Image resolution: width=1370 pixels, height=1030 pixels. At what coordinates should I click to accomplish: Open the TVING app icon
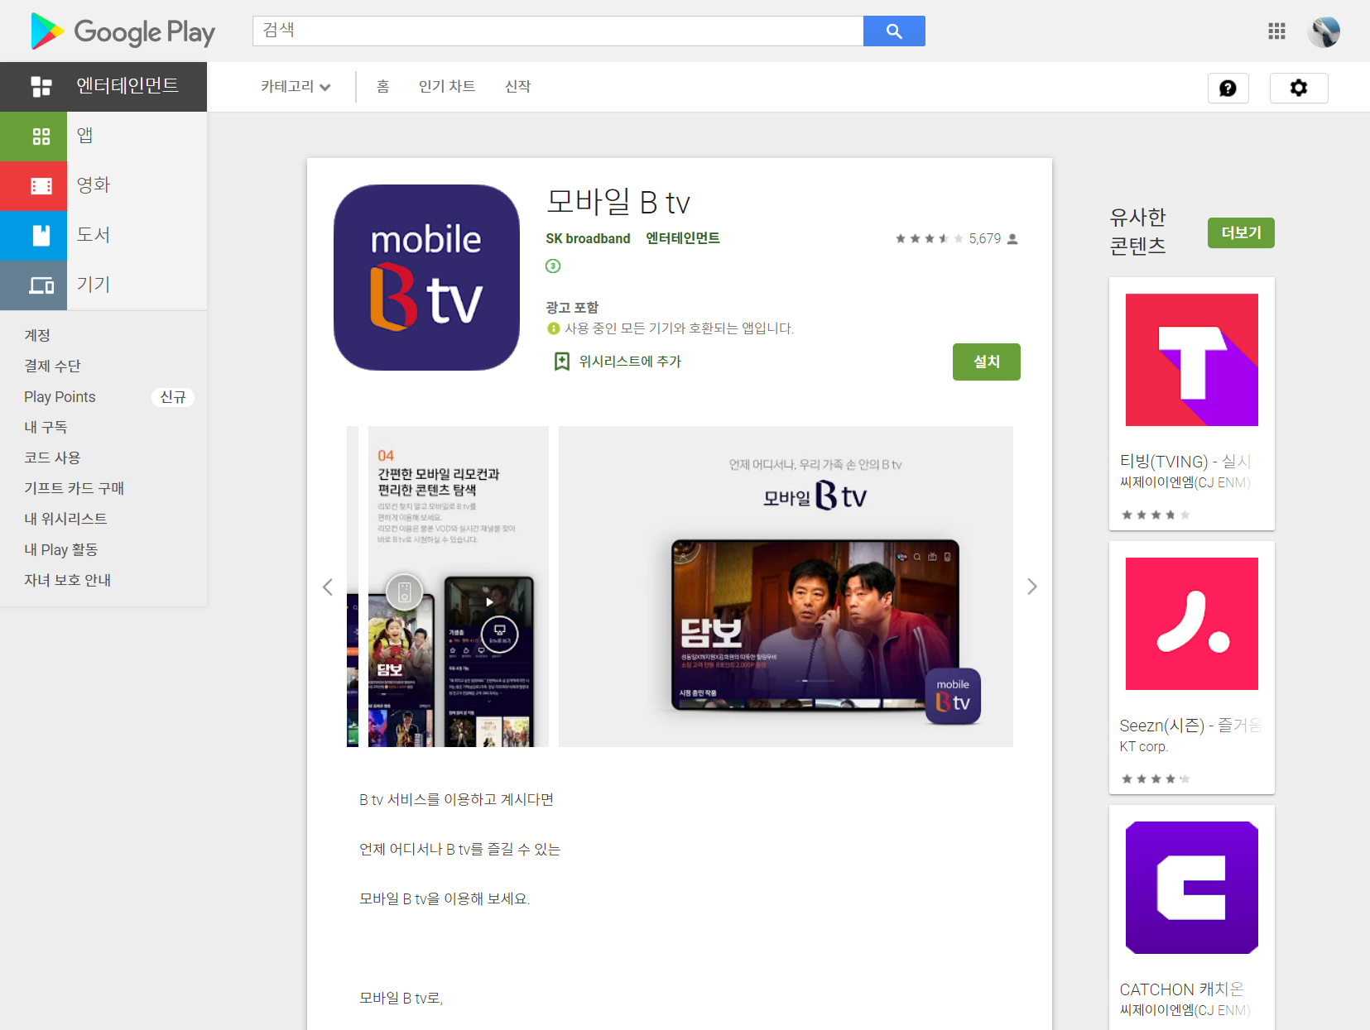click(x=1192, y=360)
